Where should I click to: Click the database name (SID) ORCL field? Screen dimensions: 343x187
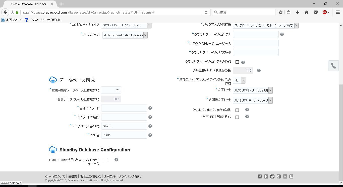coord(124,126)
